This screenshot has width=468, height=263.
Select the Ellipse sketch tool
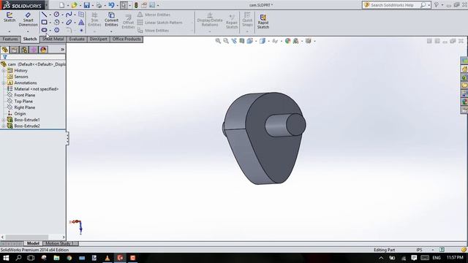point(69,22)
